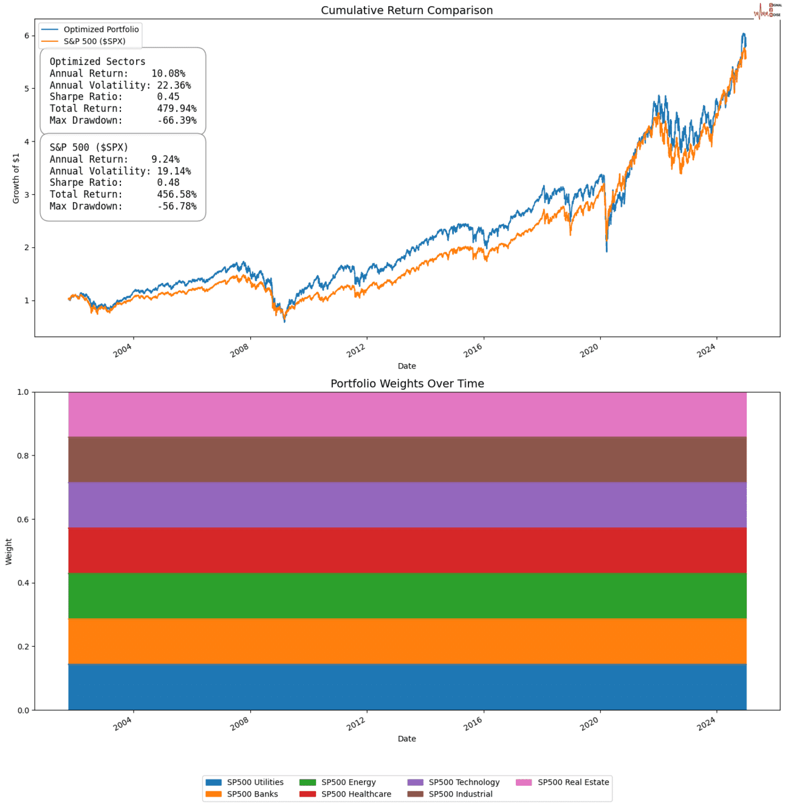Click the '1.0' tick on the Weight axis
The image size is (785, 807).
point(23,392)
